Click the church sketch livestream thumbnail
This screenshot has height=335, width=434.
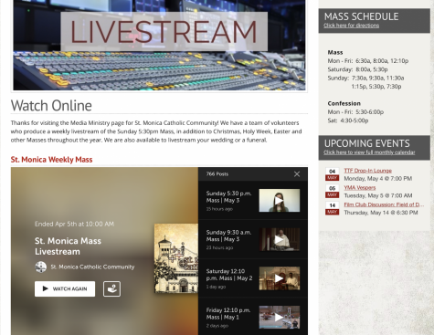click(x=176, y=258)
